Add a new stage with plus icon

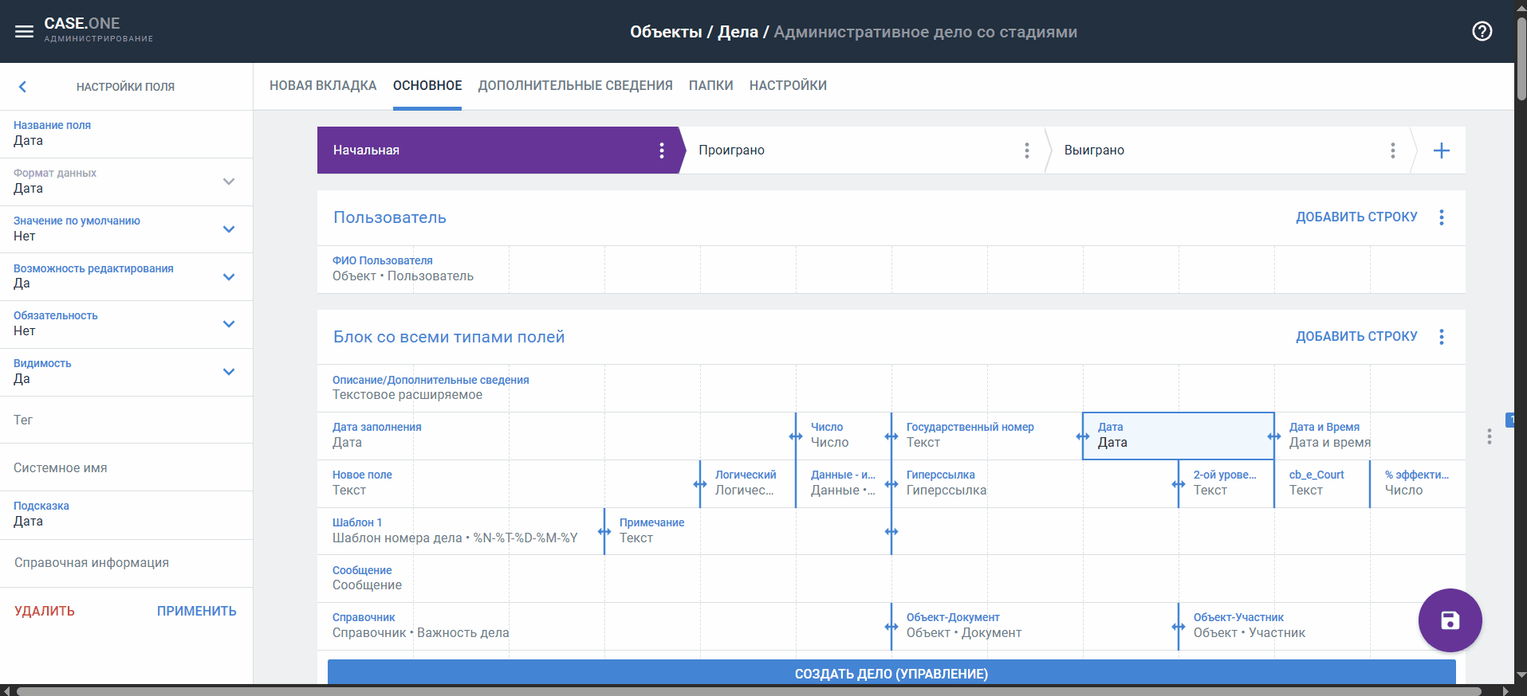[x=1441, y=151]
